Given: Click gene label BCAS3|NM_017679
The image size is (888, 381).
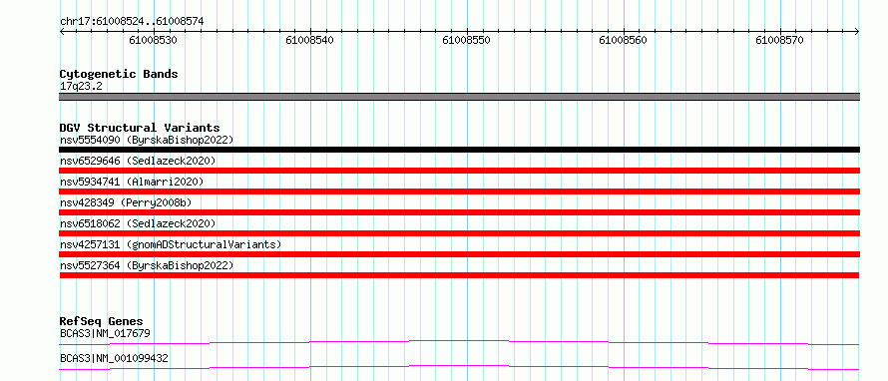Looking at the screenshot, I should point(105,333).
